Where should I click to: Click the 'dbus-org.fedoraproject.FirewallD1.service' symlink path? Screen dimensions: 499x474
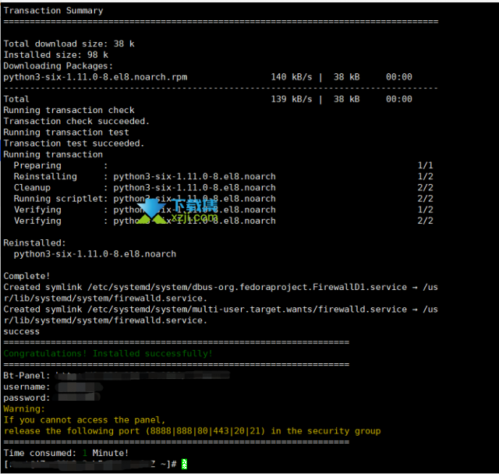247,287
